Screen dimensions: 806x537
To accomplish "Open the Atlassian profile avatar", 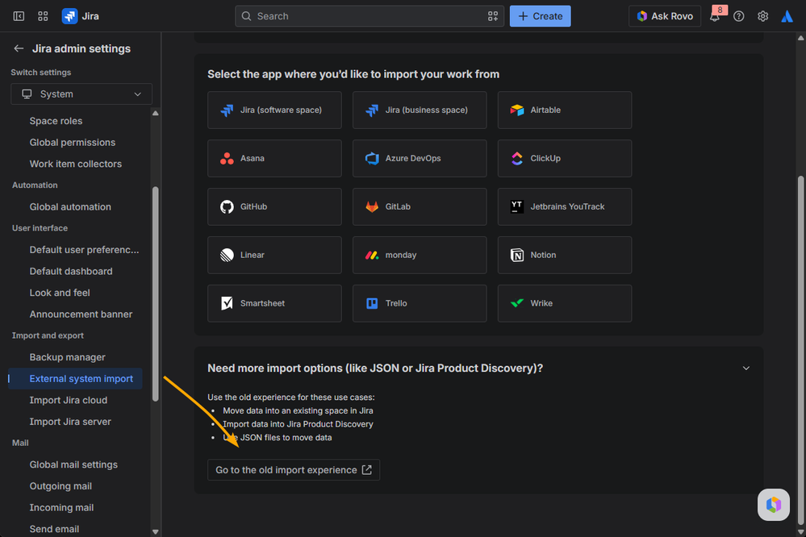I will (787, 16).
